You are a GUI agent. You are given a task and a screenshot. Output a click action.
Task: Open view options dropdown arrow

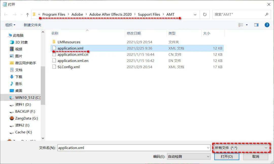[x=247, y=25]
